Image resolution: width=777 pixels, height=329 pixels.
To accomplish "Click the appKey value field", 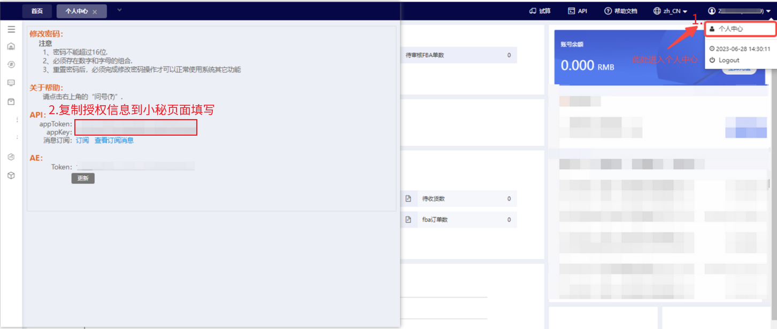I will (x=136, y=132).
